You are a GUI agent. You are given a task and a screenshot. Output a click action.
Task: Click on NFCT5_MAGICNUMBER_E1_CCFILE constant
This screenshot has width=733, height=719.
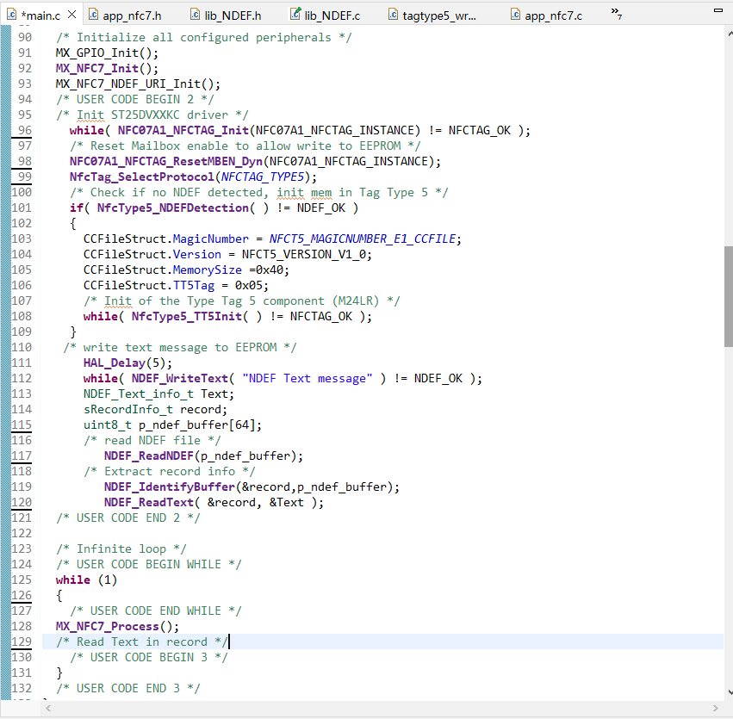[363, 239]
